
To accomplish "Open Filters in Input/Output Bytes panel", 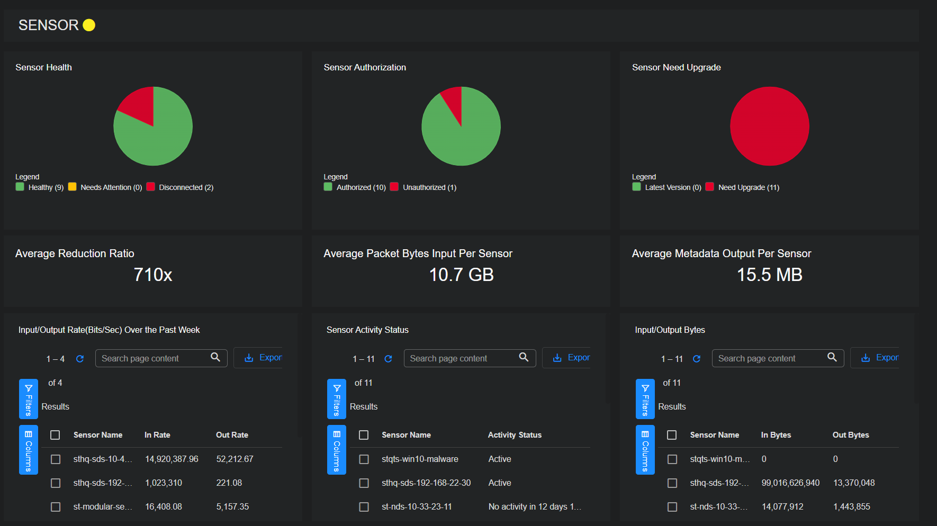I will [x=645, y=399].
